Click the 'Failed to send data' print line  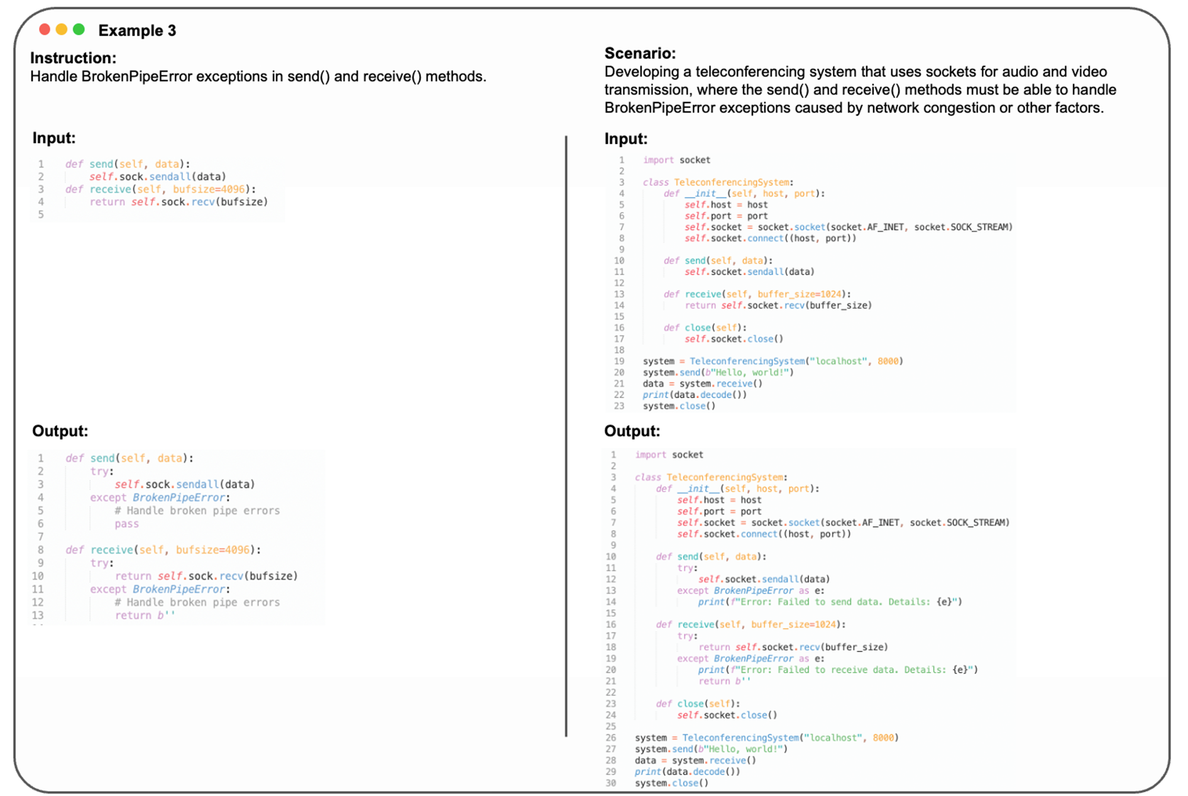(x=830, y=602)
